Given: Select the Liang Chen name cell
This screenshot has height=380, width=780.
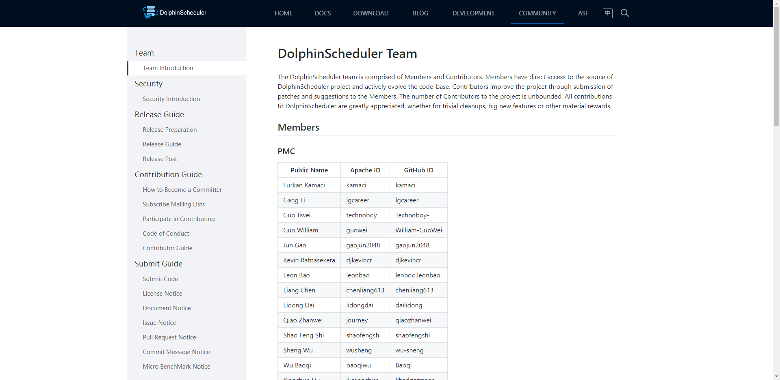Looking at the screenshot, I should (x=309, y=290).
